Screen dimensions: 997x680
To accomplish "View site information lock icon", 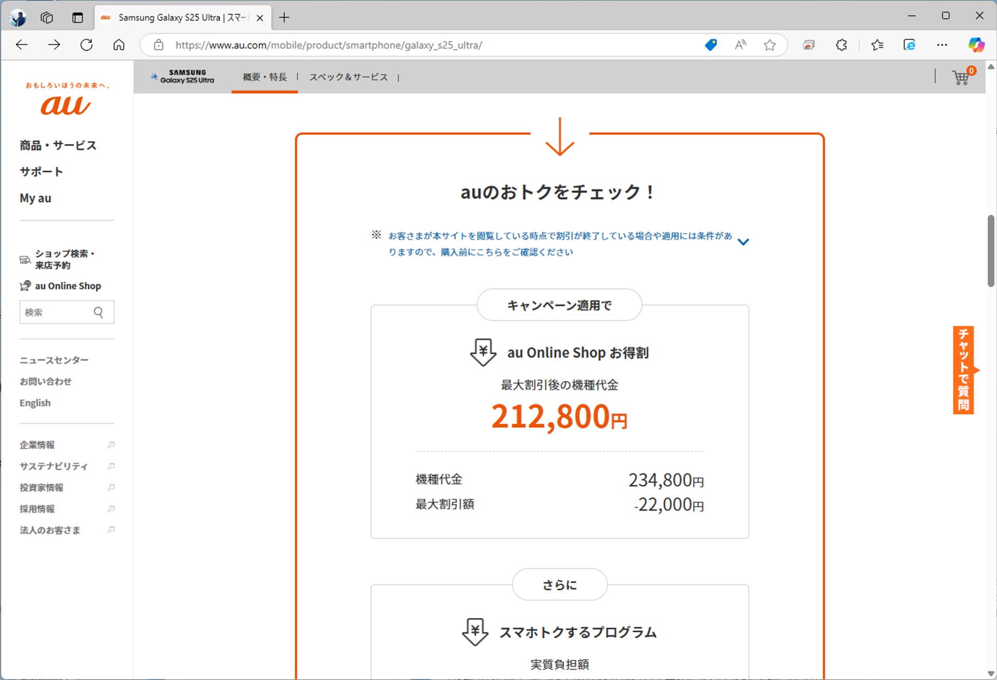I will pos(159,45).
